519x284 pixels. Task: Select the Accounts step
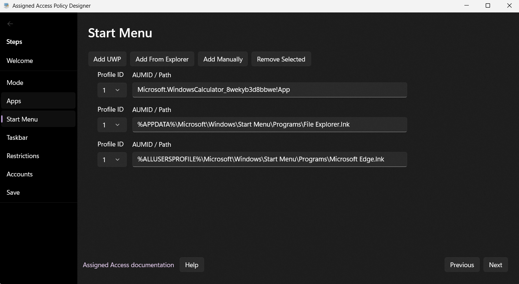coord(19,174)
